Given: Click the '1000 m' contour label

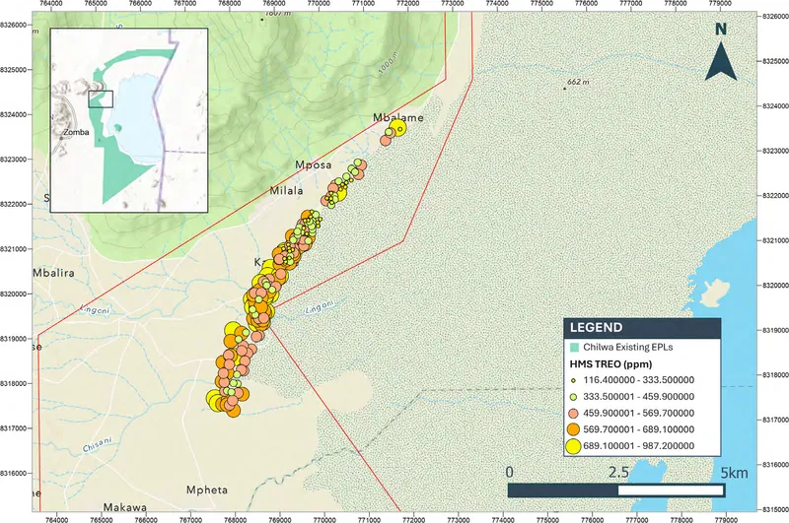Looking at the screenshot, I should (x=388, y=64).
